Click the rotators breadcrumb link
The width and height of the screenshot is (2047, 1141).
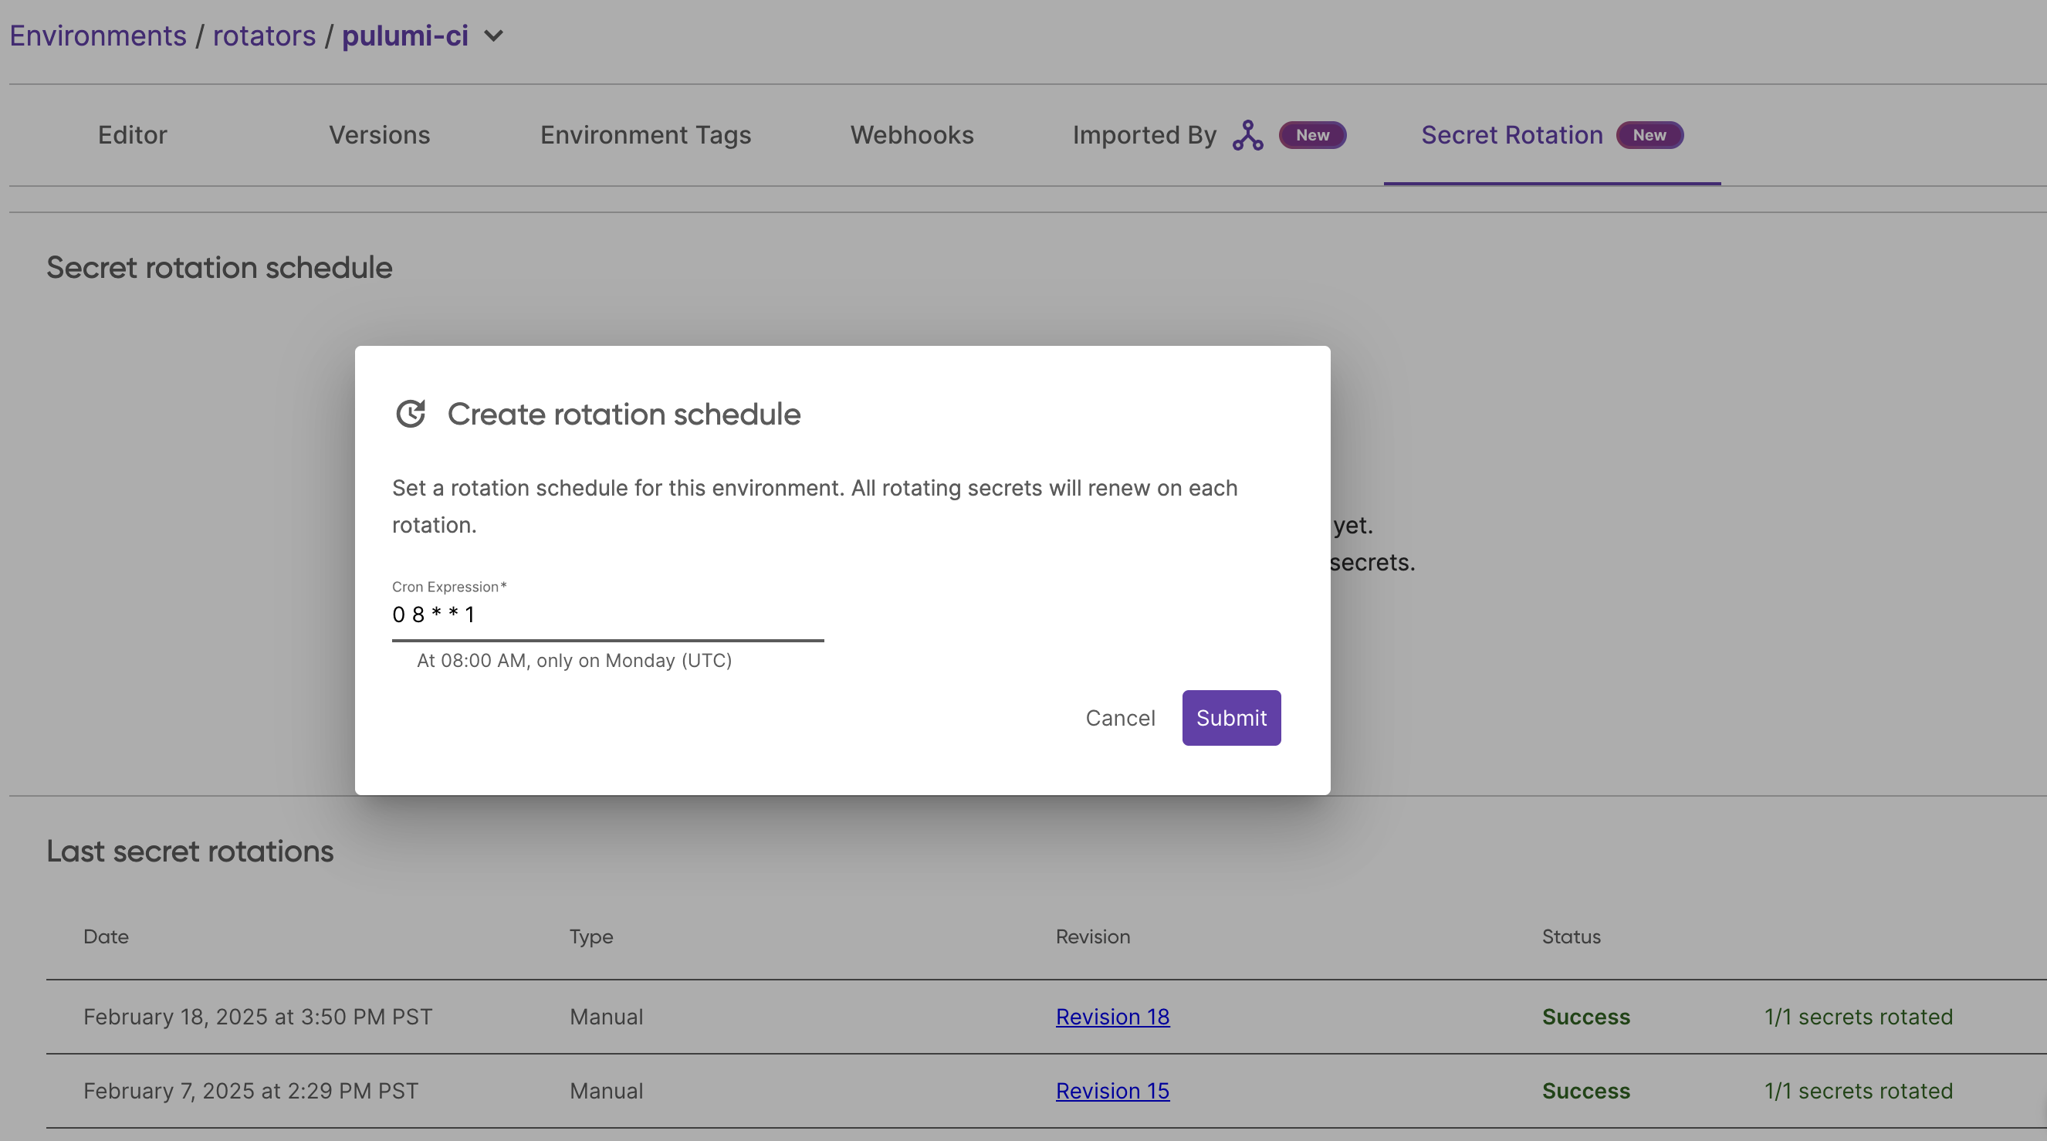point(265,35)
